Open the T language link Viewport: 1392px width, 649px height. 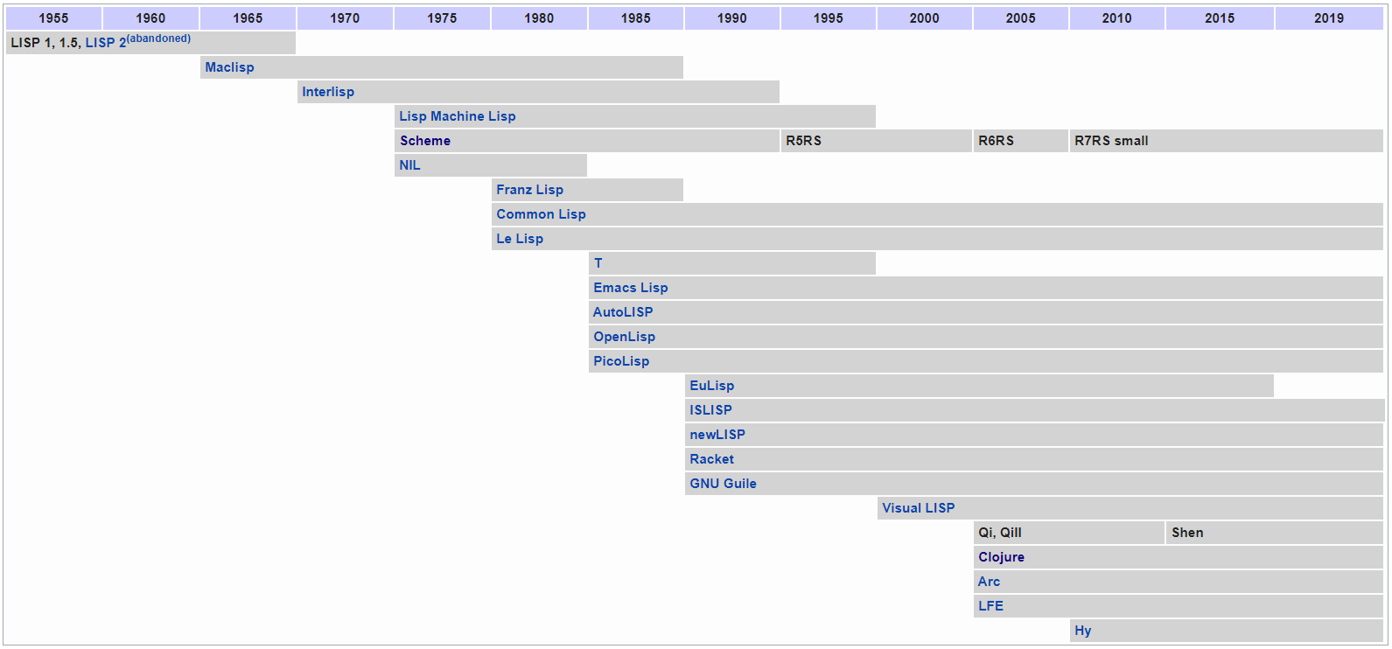tap(598, 263)
